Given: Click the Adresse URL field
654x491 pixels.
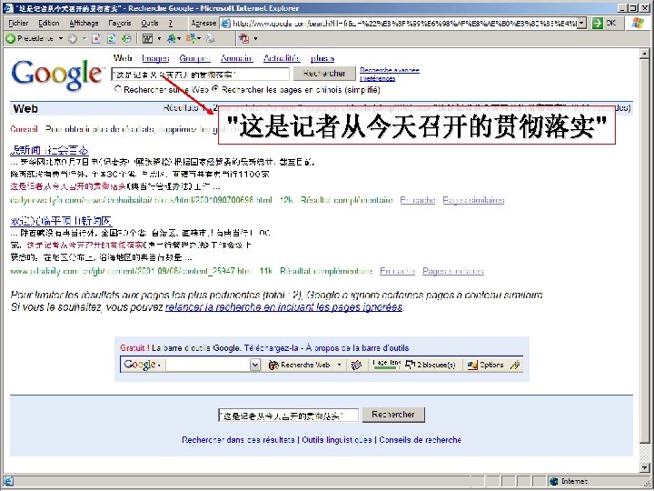Looking at the screenshot, I should (x=403, y=23).
